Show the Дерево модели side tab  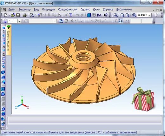coord(9,41)
